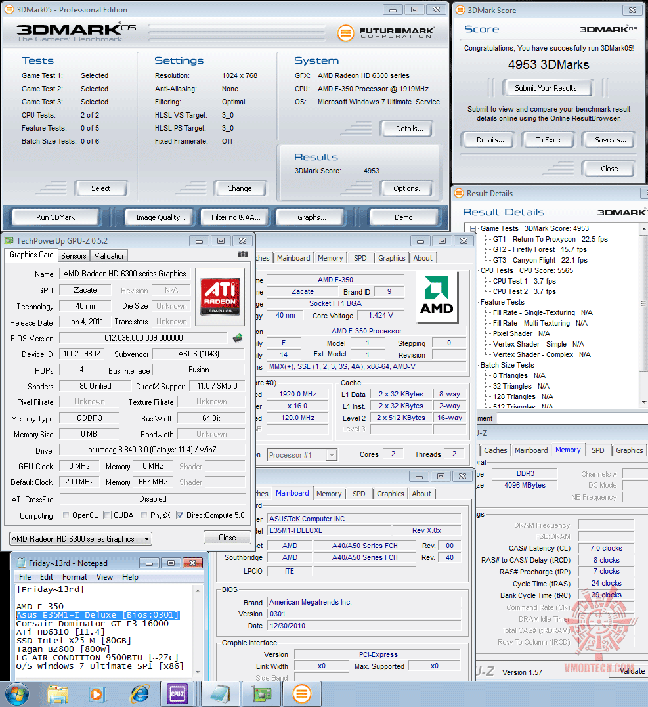Viewport: 648px width, 707px height.
Task: Click the highlighted Asus E35M1-I Deluxe line
Action: click(x=98, y=615)
